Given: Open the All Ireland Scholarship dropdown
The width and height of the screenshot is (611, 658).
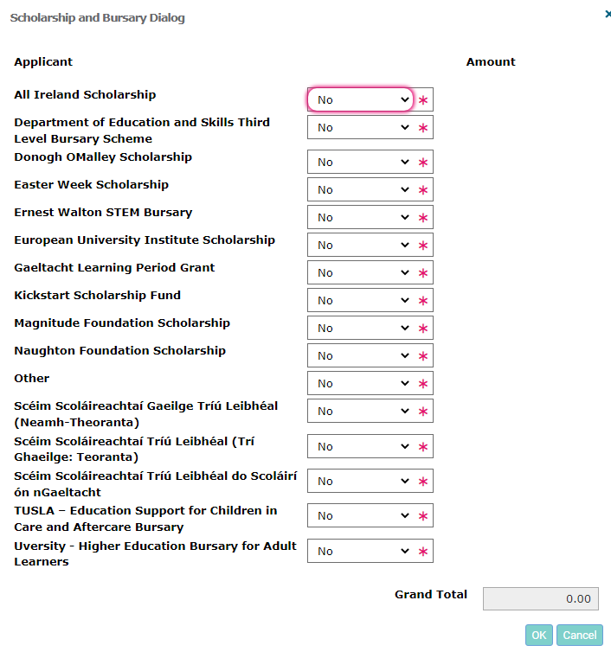Looking at the screenshot, I should [360, 99].
